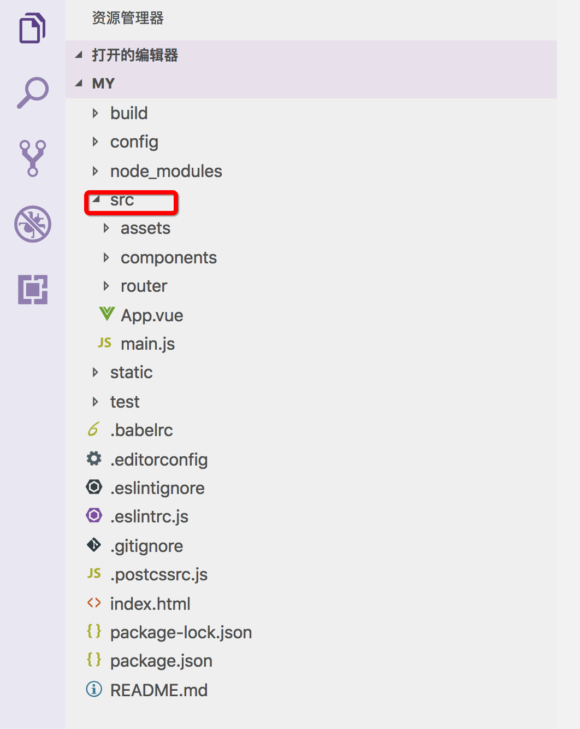Click the gear icon beside .editorconfig
The image size is (580, 729).
coord(94,458)
